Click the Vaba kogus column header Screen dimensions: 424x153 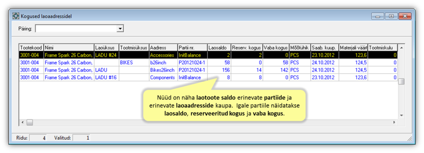tap(276, 47)
